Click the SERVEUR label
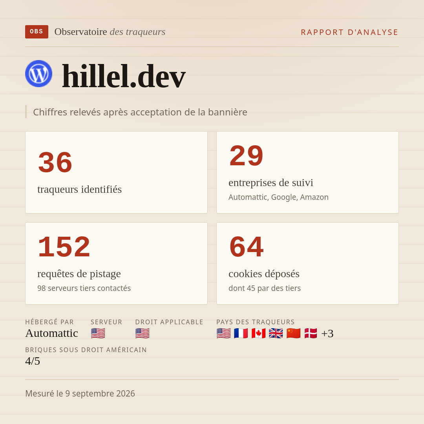The width and height of the screenshot is (424, 424). coord(106,322)
